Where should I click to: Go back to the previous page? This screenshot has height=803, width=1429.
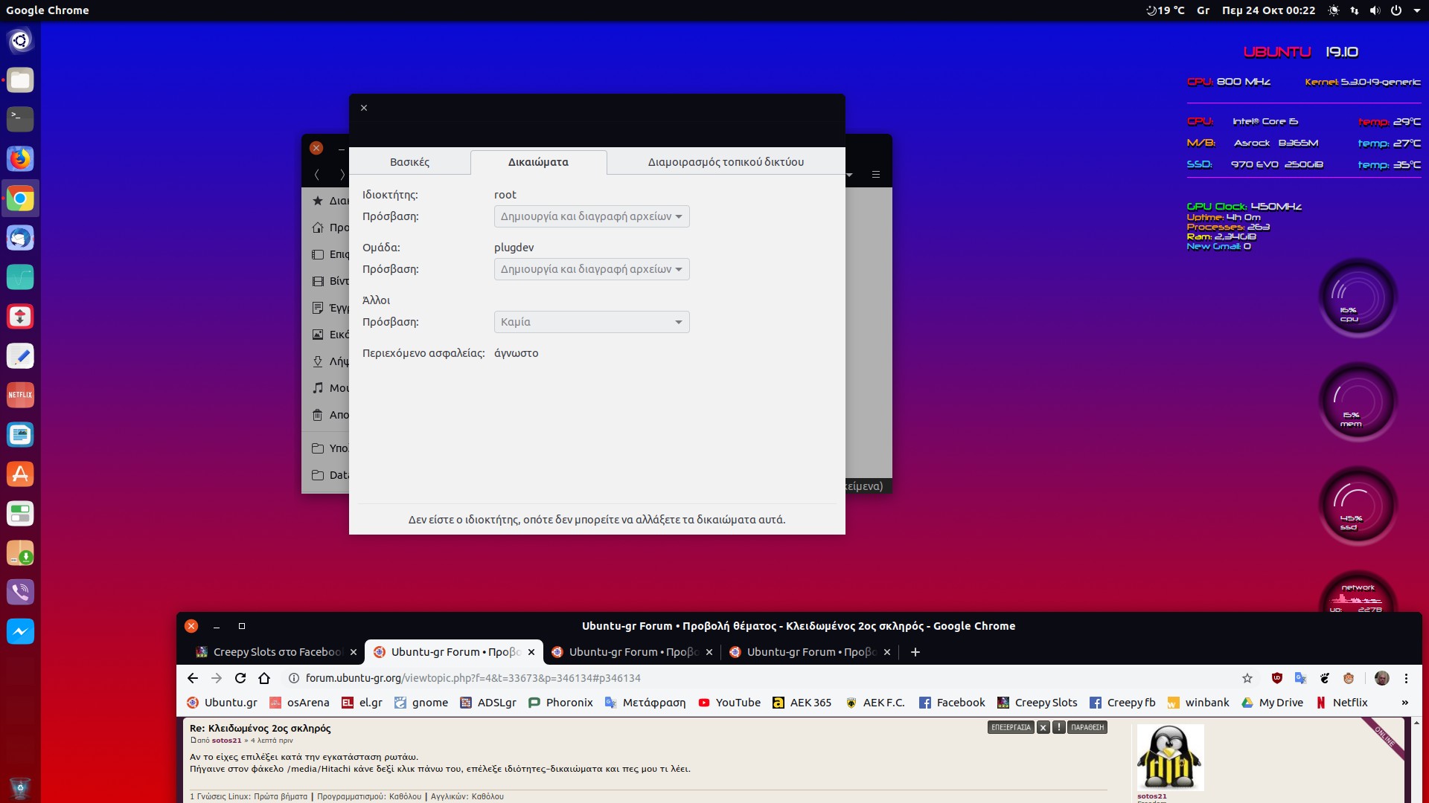click(x=193, y=678)
